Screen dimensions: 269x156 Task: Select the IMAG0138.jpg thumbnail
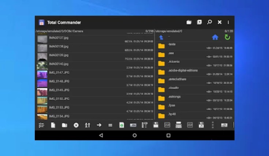click(x=42, y=48)
